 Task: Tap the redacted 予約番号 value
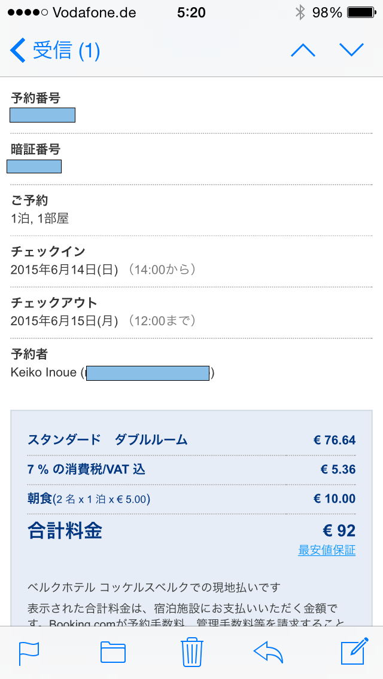[x=42, y=115]
